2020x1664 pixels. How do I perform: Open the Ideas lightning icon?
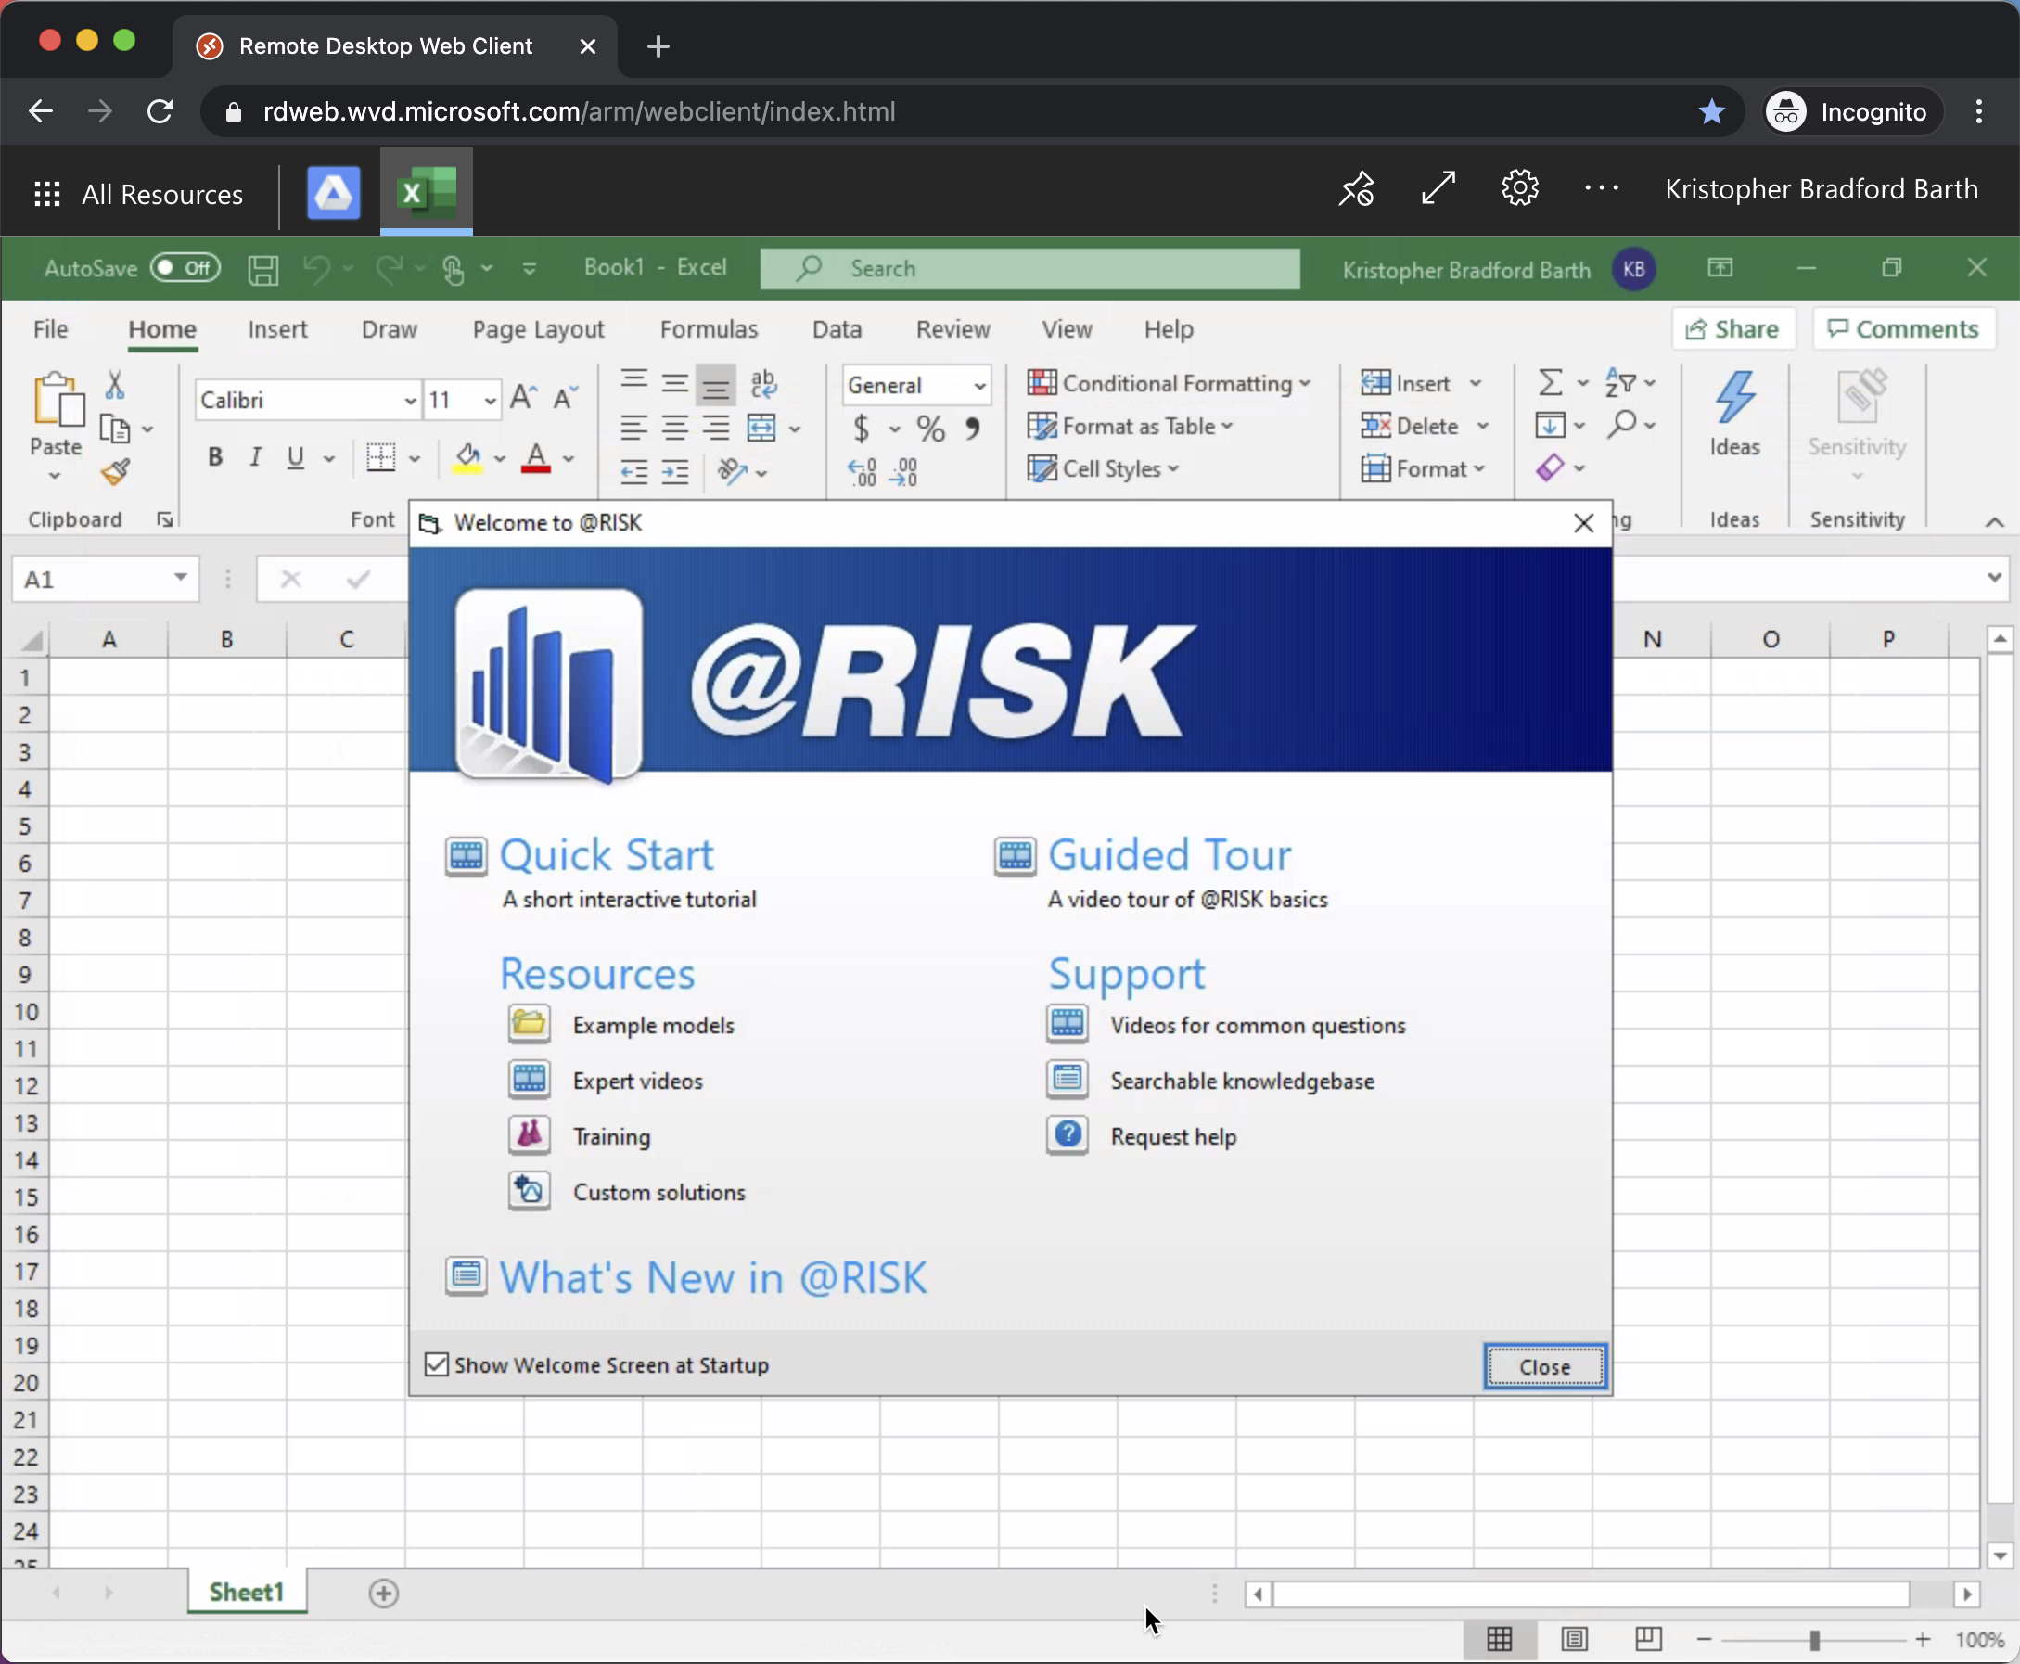click(x=1734, y=398)
